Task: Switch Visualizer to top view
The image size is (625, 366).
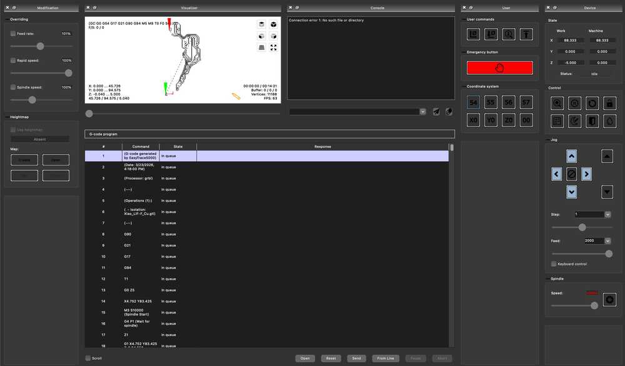Action: 261,25
